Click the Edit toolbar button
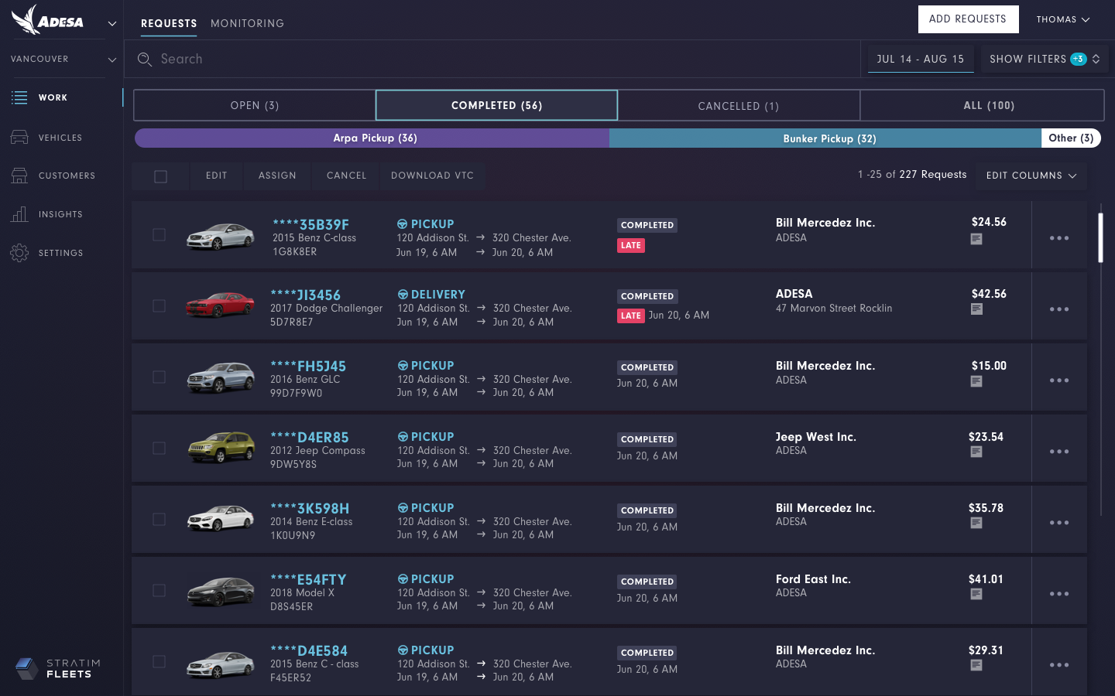The image size is (1115, 696). click(217, 176)
